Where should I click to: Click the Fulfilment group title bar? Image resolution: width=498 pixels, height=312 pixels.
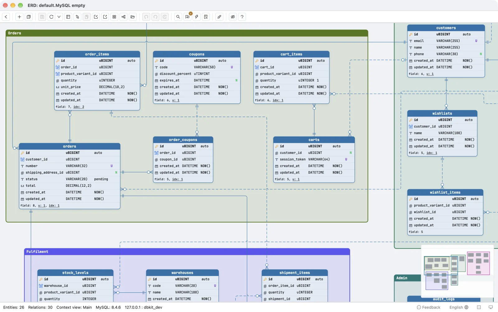click(x=187, y=252)
